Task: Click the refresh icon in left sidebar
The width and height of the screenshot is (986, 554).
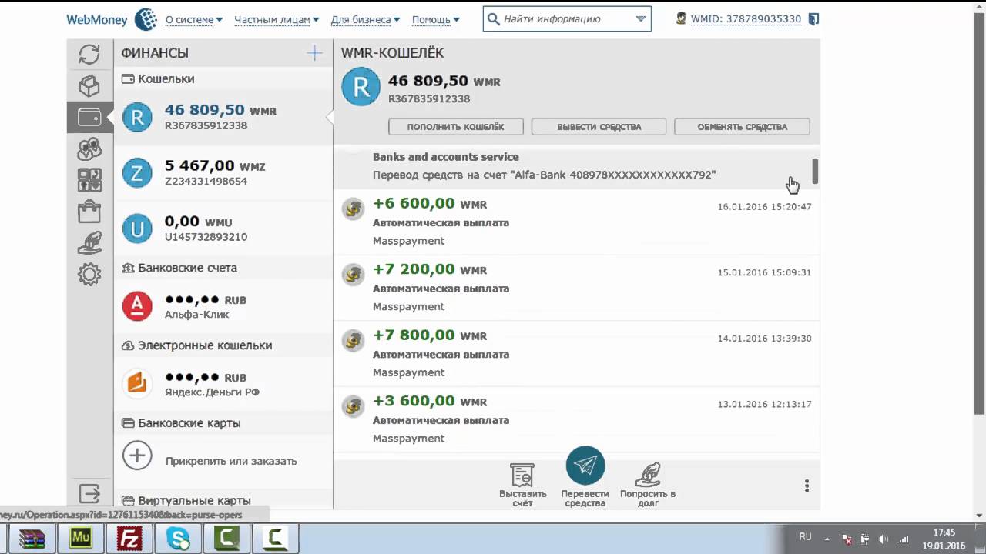Action: [x=89, y=54]
